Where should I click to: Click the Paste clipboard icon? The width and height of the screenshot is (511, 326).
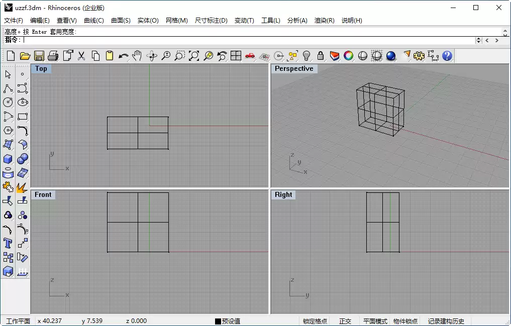[x=110, y=56]
